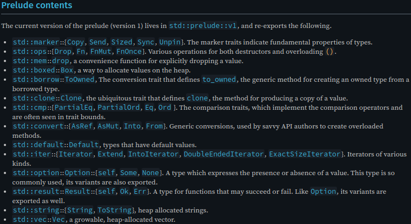The image size is (411, 224).
Task: Click the to_owned method link
Action: click(x=219, y=80)
